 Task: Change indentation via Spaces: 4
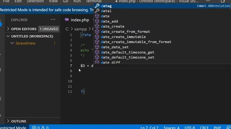171,128
